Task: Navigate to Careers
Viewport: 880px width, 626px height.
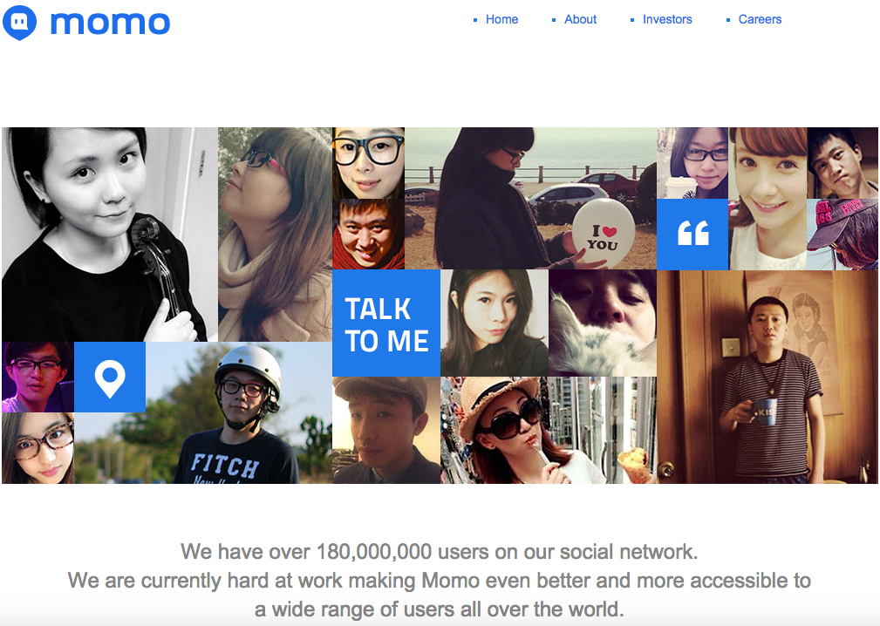Action: point(760,19)
